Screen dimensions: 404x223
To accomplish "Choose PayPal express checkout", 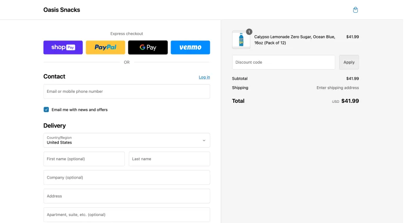I will coord(105,47).
